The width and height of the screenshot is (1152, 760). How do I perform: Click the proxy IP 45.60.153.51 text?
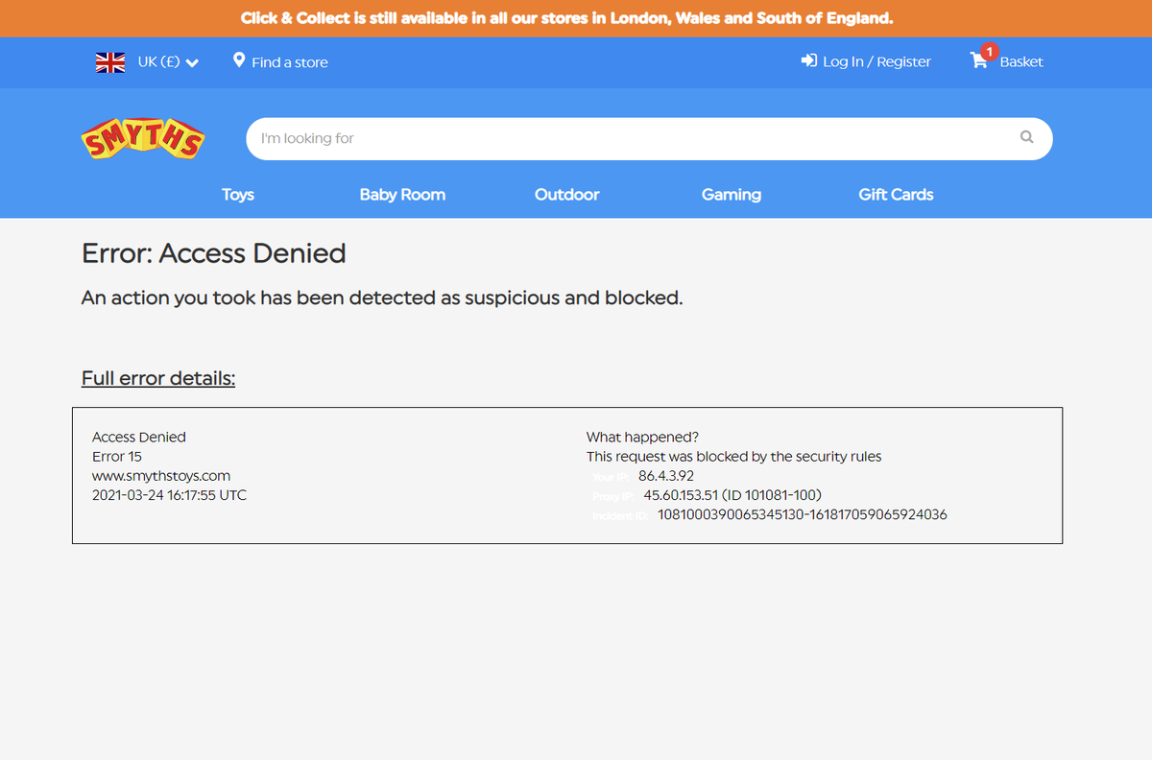(x=732, y=495)
